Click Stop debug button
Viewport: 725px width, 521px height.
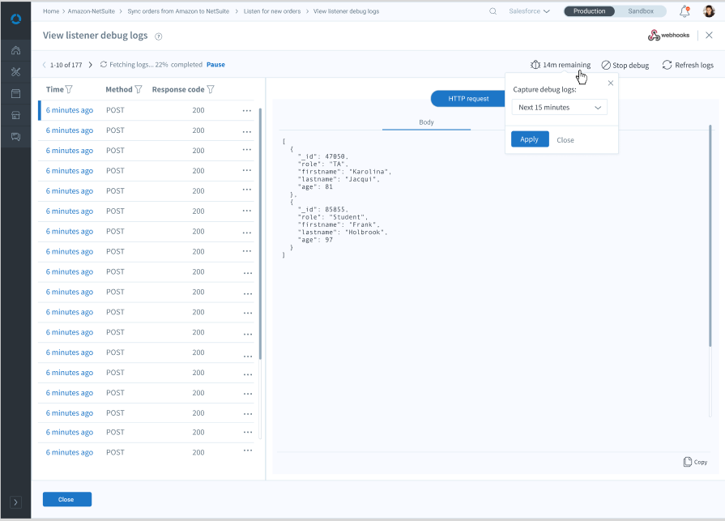[625, 65]
